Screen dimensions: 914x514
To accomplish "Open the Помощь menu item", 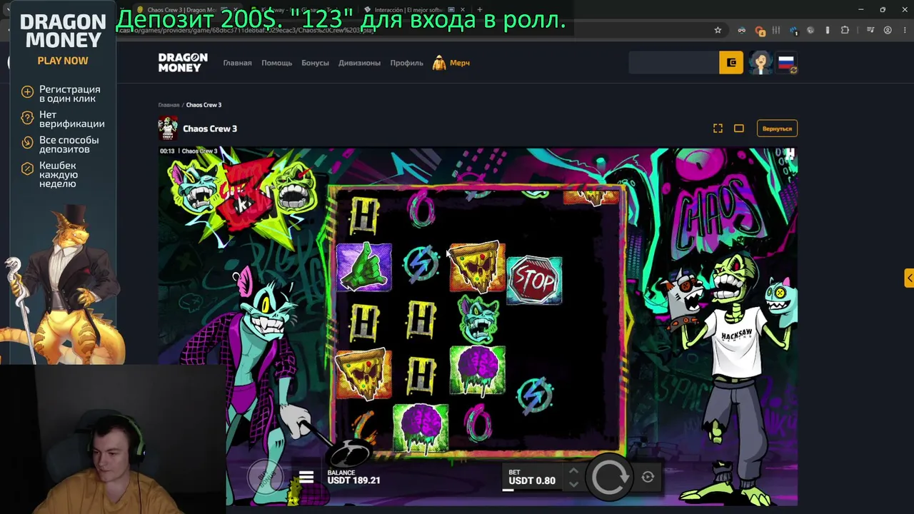I will pyautogui.click(x=276, y=63).
